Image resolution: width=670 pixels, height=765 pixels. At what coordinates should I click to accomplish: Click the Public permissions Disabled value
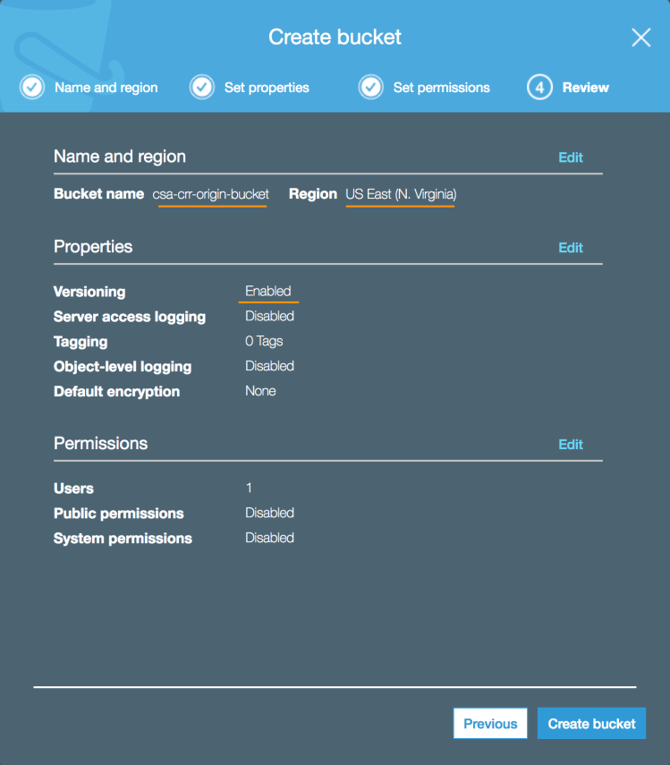point(269,513)
